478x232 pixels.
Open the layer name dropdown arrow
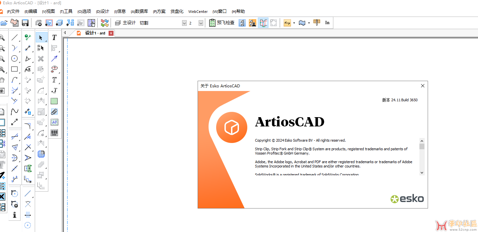(x=184, y=23)
